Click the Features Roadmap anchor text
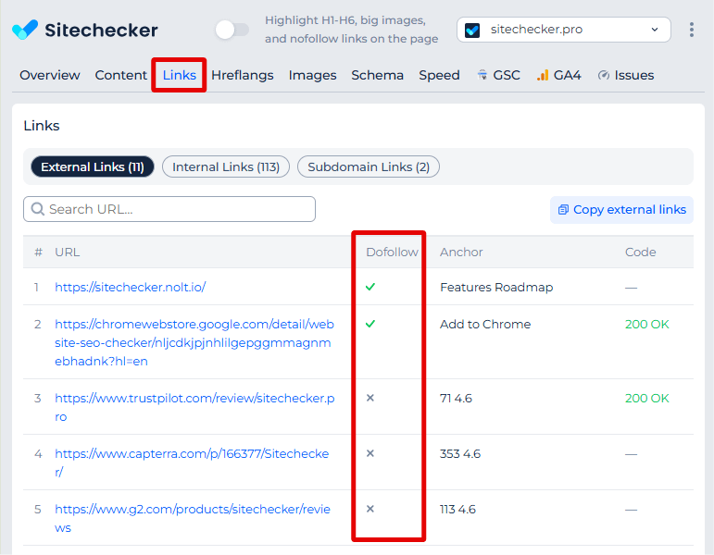 click(496, 287)
